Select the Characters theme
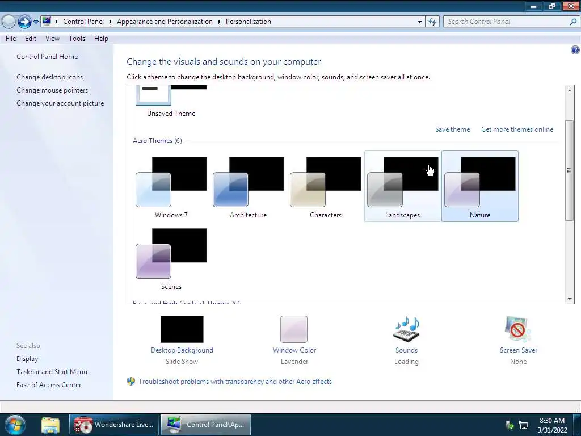 click(325, 186)
